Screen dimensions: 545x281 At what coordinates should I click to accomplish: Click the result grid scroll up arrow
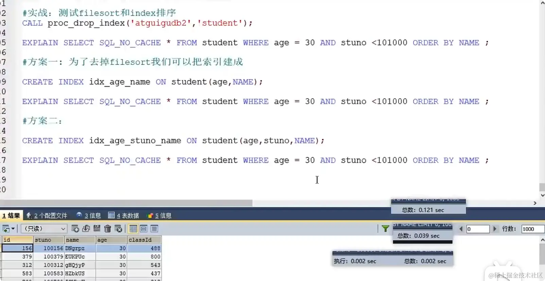[x=542, y=240]
